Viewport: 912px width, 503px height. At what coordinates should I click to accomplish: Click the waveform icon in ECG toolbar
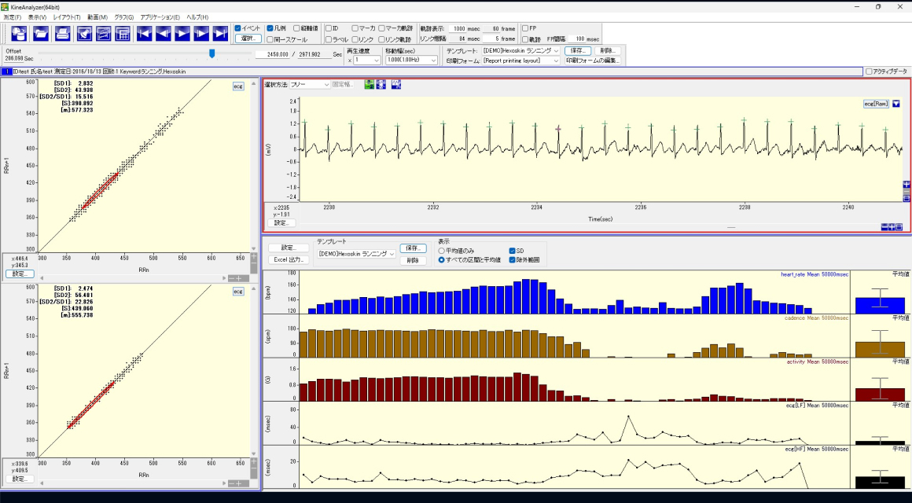(x=397, y=84)
